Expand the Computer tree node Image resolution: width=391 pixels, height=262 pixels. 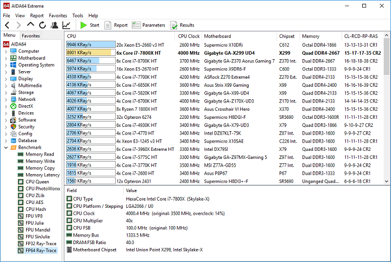pos(6,52)
